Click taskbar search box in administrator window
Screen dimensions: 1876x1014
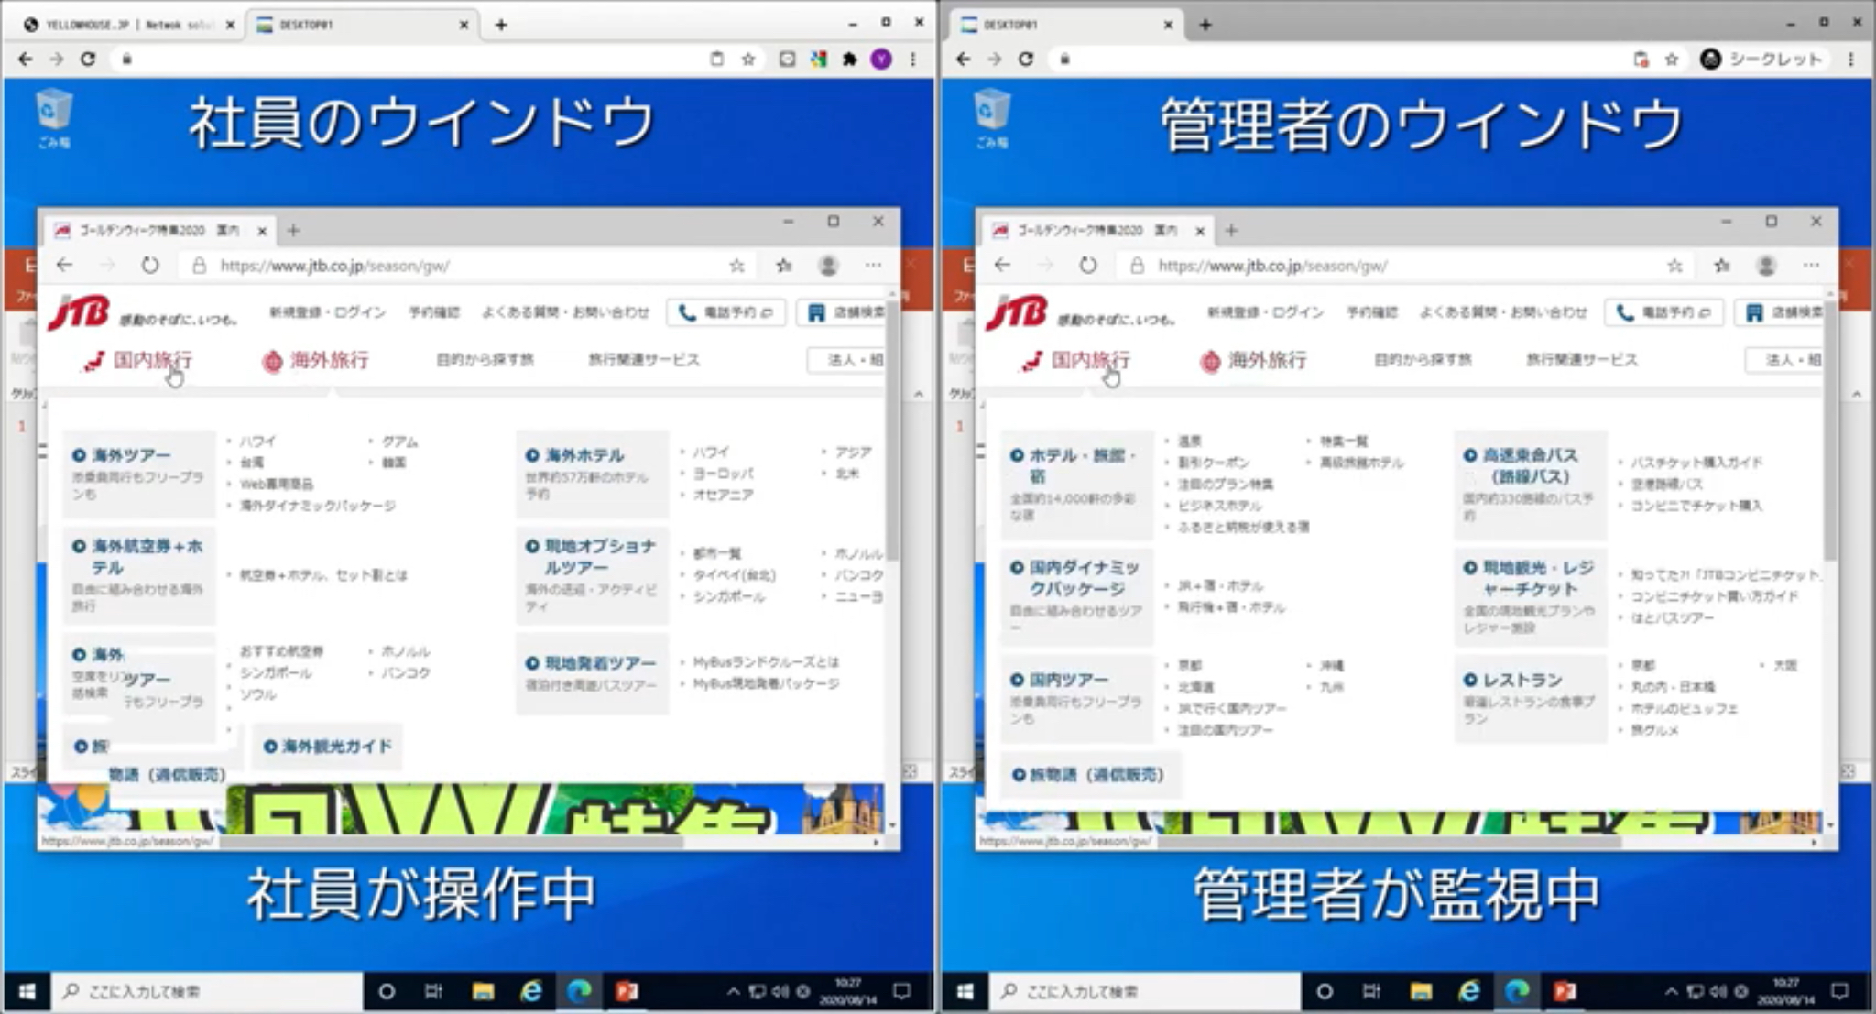coord(1145,992)
